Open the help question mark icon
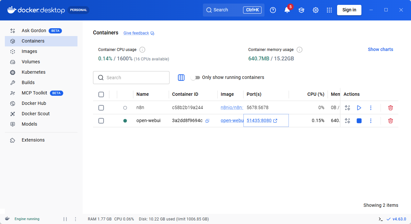411x224 pixels. pos(273,10)
